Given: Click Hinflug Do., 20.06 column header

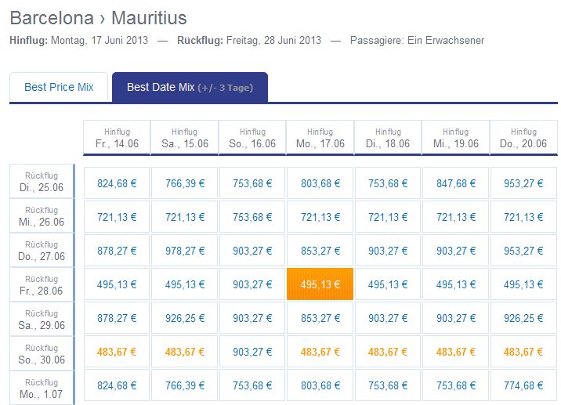Looking at the screenshot, I should coord(523,138).
